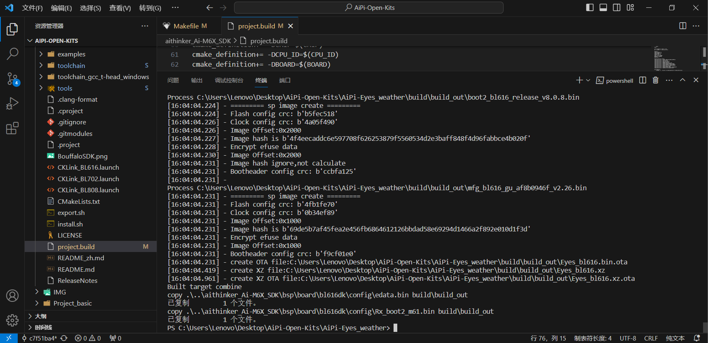Image resolution: width=708 pixels, height=343 pixels.
Task: Go back with navigation arrow
Action: coord(209,8)
